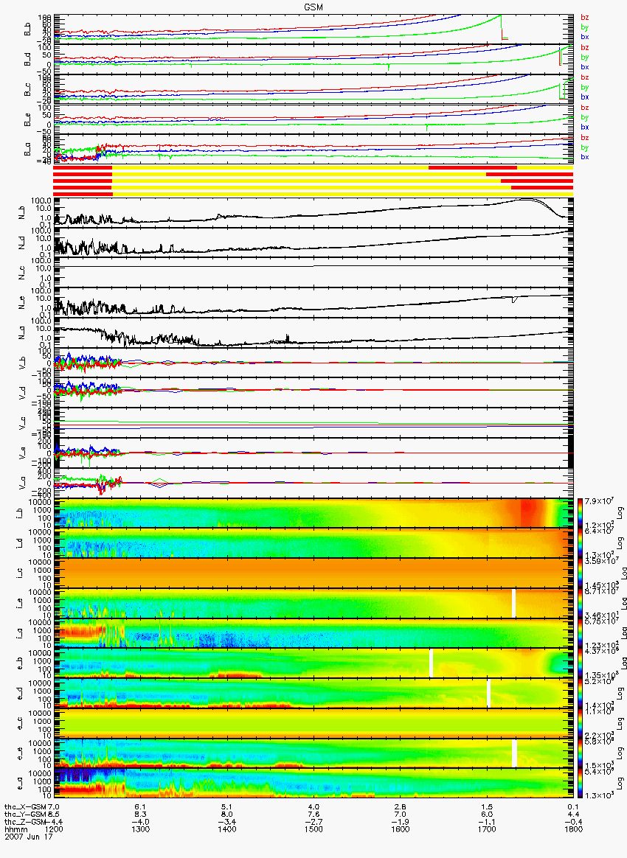Click the green by drop spike in B_b panel
The image size is (627, 858).
(502, 27)
